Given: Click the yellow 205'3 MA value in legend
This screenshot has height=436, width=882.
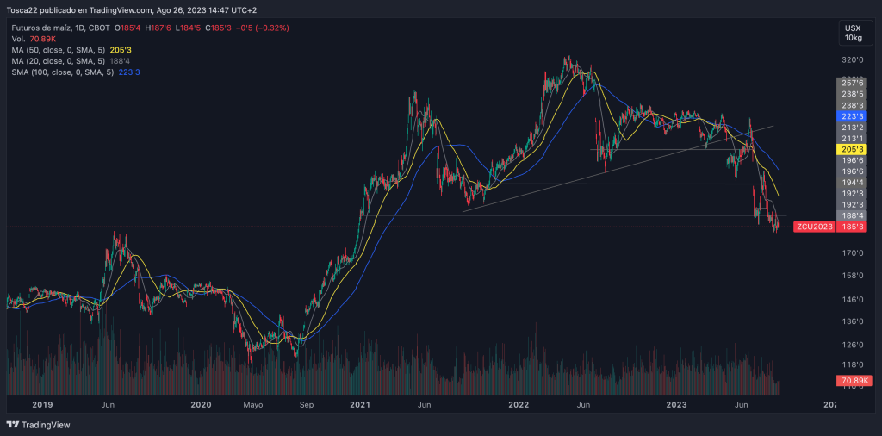Looking at the screenshot, I should [x=121, y=50].
